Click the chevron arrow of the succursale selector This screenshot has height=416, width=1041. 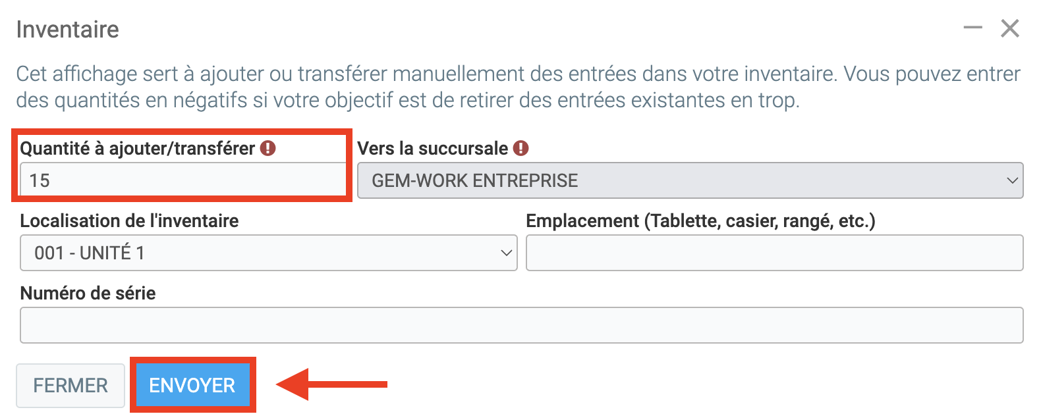pyautogui.click(x=1012, y=180)
